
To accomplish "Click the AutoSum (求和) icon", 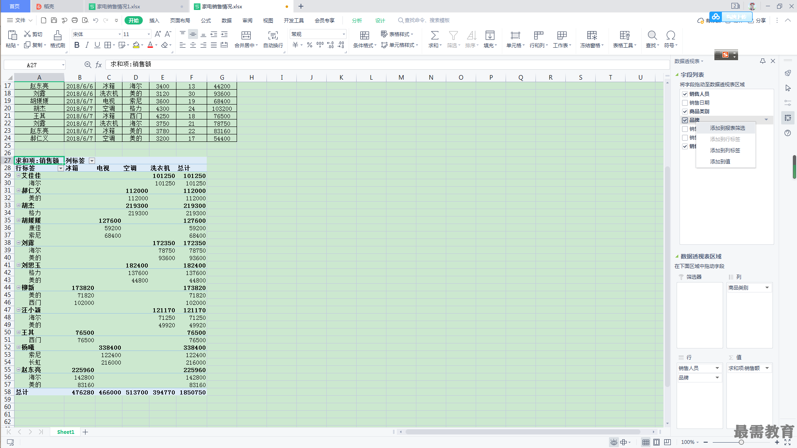I will click(435, 35).
